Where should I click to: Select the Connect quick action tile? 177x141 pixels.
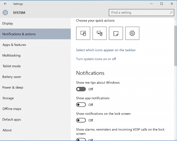click(x=100, y=33)
